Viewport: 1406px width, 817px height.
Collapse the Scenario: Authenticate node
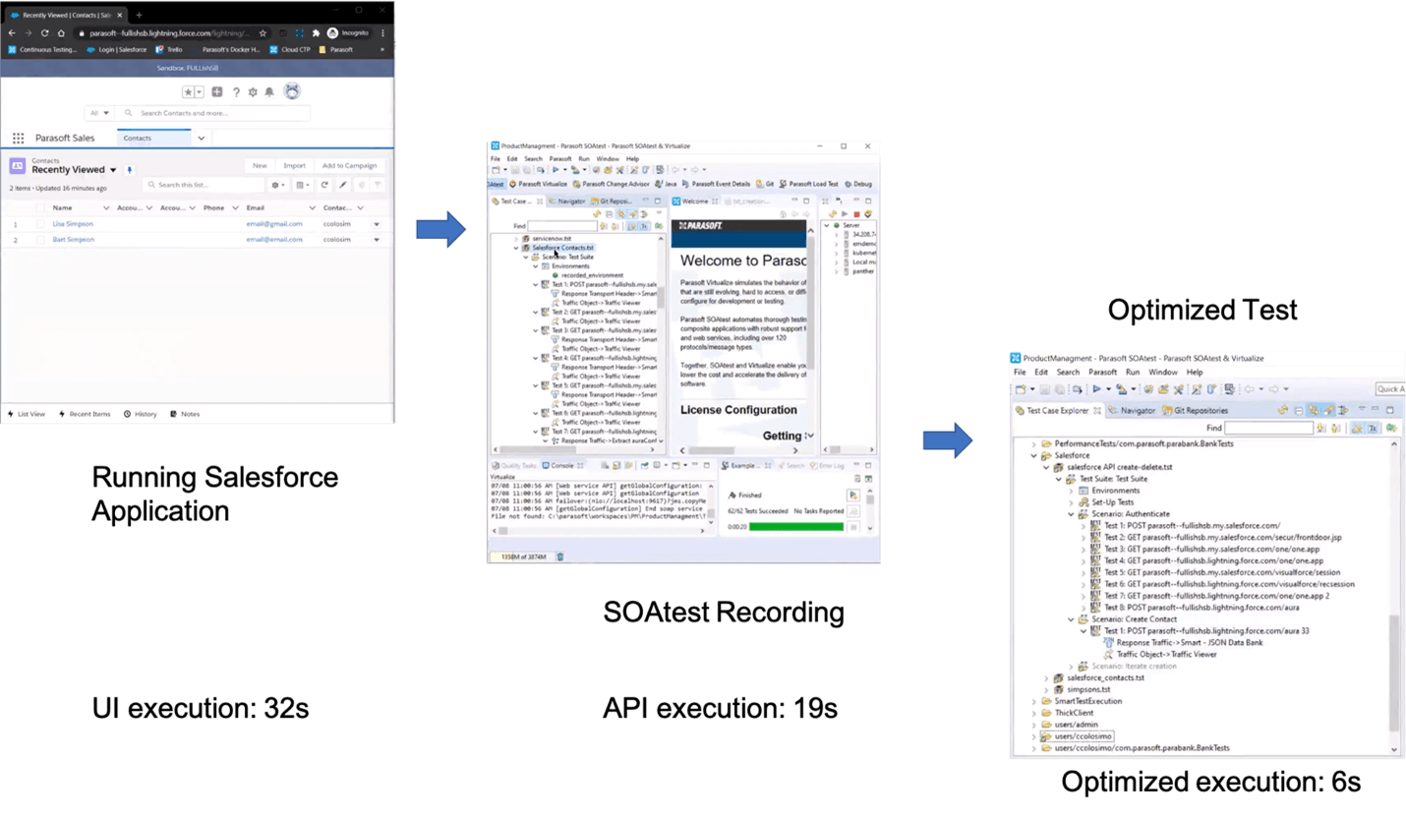click(x=1071, y=514)
